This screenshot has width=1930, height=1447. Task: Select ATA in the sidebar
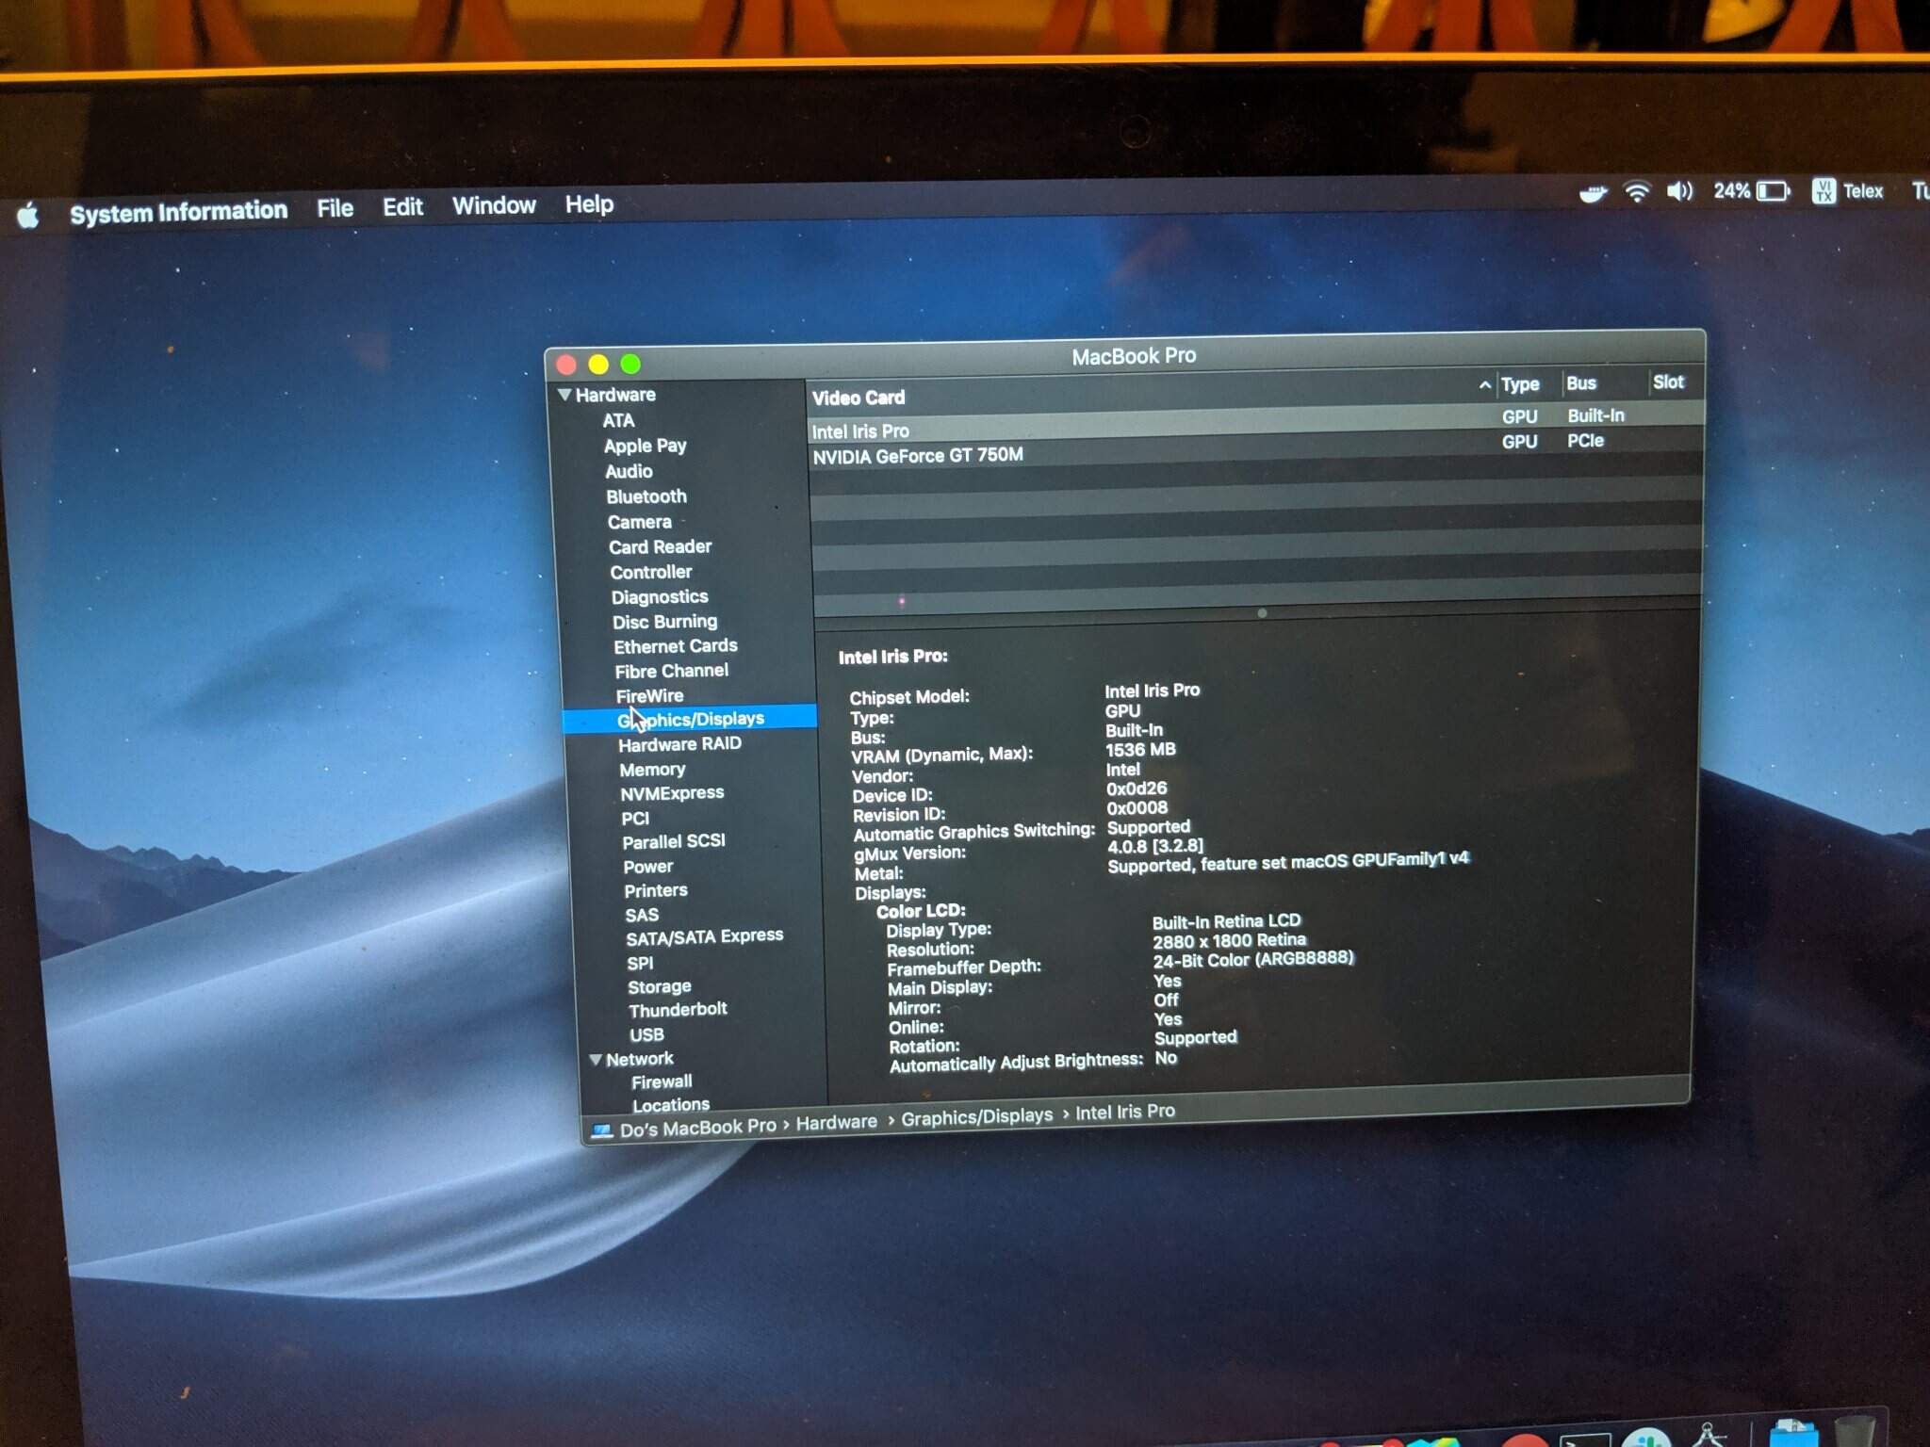click(618, 420)
